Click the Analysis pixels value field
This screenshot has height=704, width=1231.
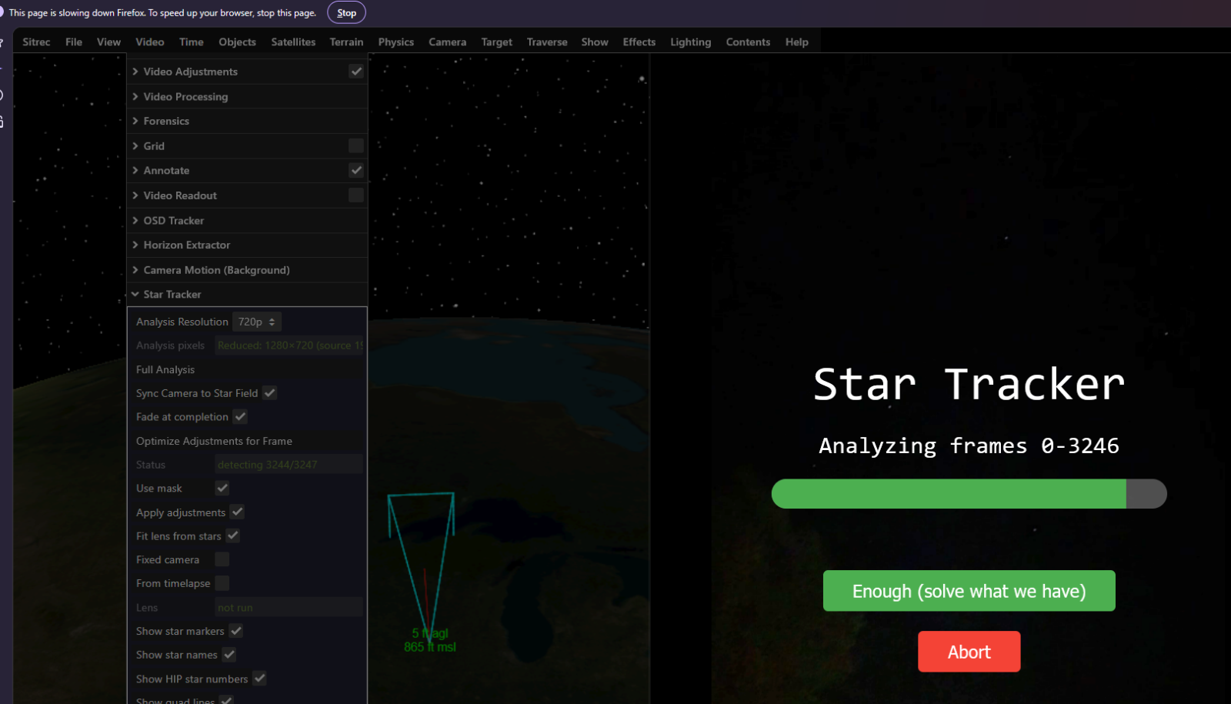click(289, 345)
